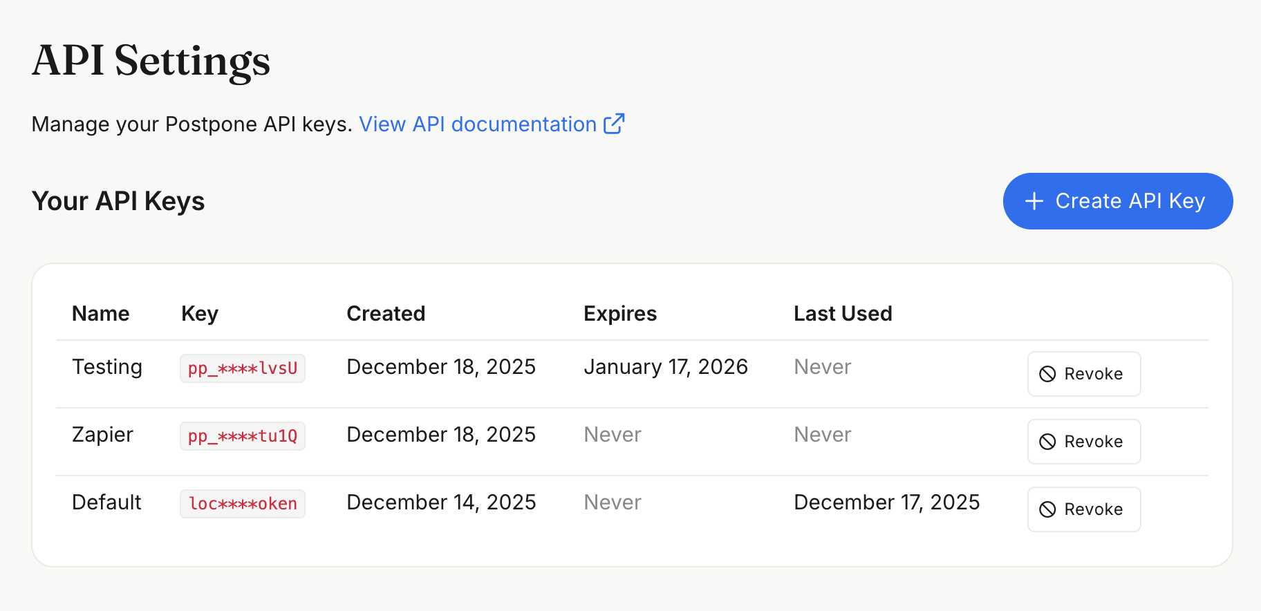Screen dimensions: 1261x611
Task: Click the revoke circle icon for Testing key
Action: pyautogui.click(x=1047, y=374)
